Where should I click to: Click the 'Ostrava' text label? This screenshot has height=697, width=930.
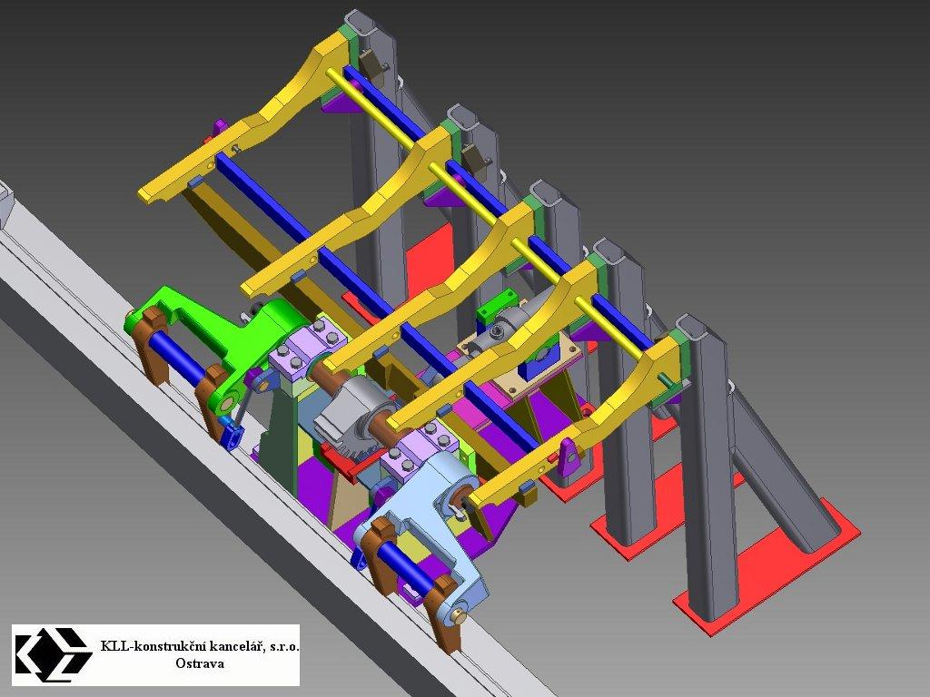point(200,663)
